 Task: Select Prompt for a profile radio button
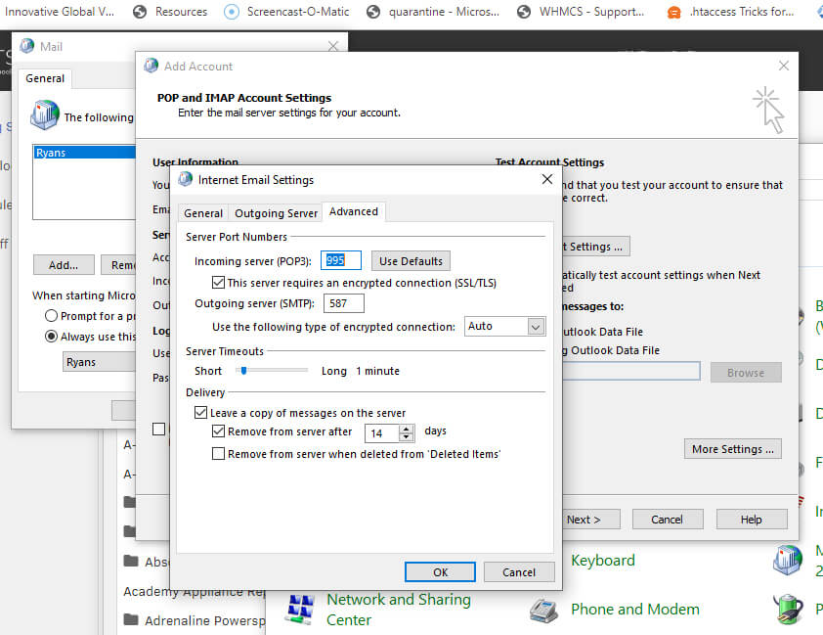click(51, 316)
